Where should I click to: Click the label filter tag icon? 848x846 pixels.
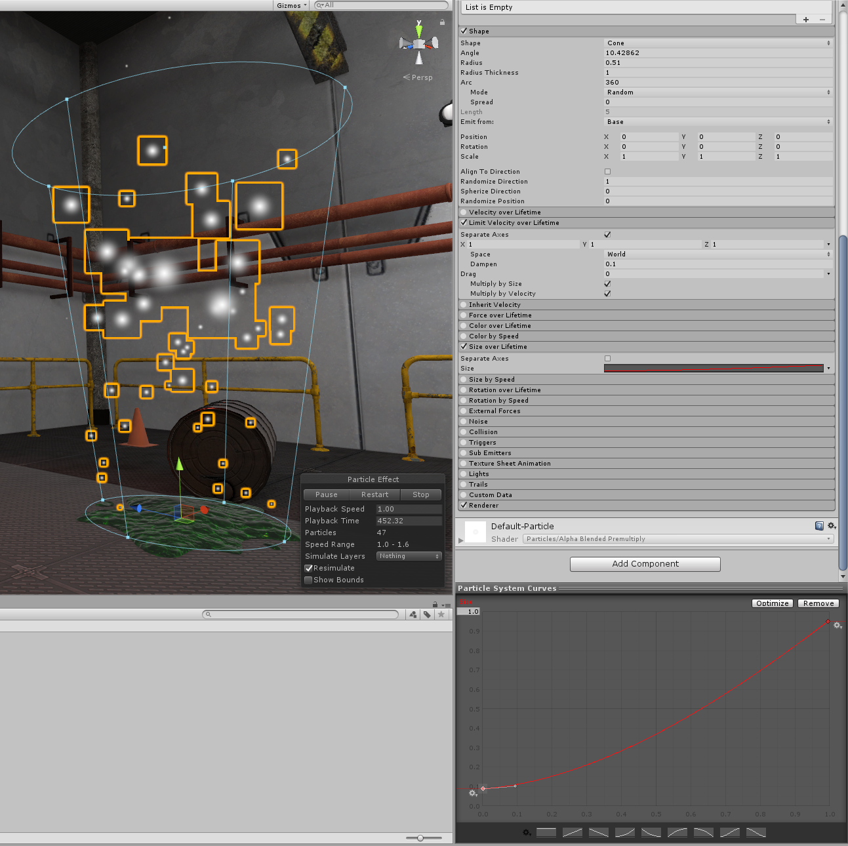coord(427,614)
